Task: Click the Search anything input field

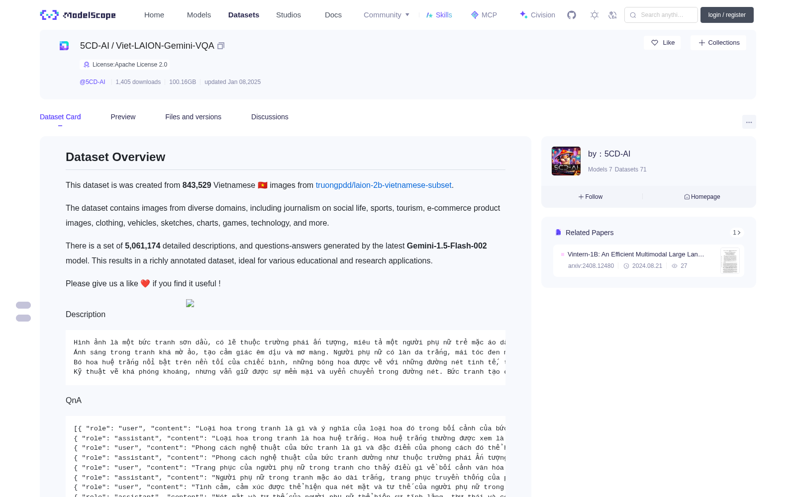Action: pyautogui.click(x=661, y=15)
